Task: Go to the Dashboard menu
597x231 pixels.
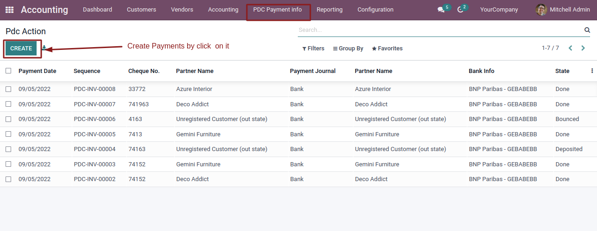Action: point(97,10)
